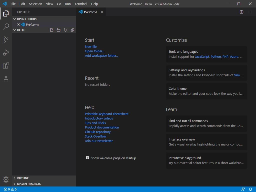Refresh the explorer in HELLO header
Image resolution: width=256 pixels, height=192 pixels.
65,30
